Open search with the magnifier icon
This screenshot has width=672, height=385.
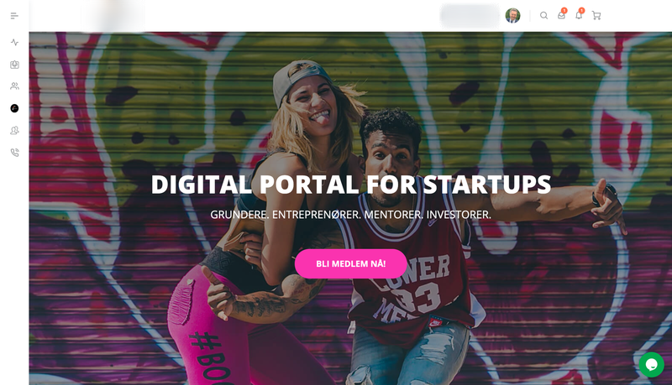tap(543, 15)
